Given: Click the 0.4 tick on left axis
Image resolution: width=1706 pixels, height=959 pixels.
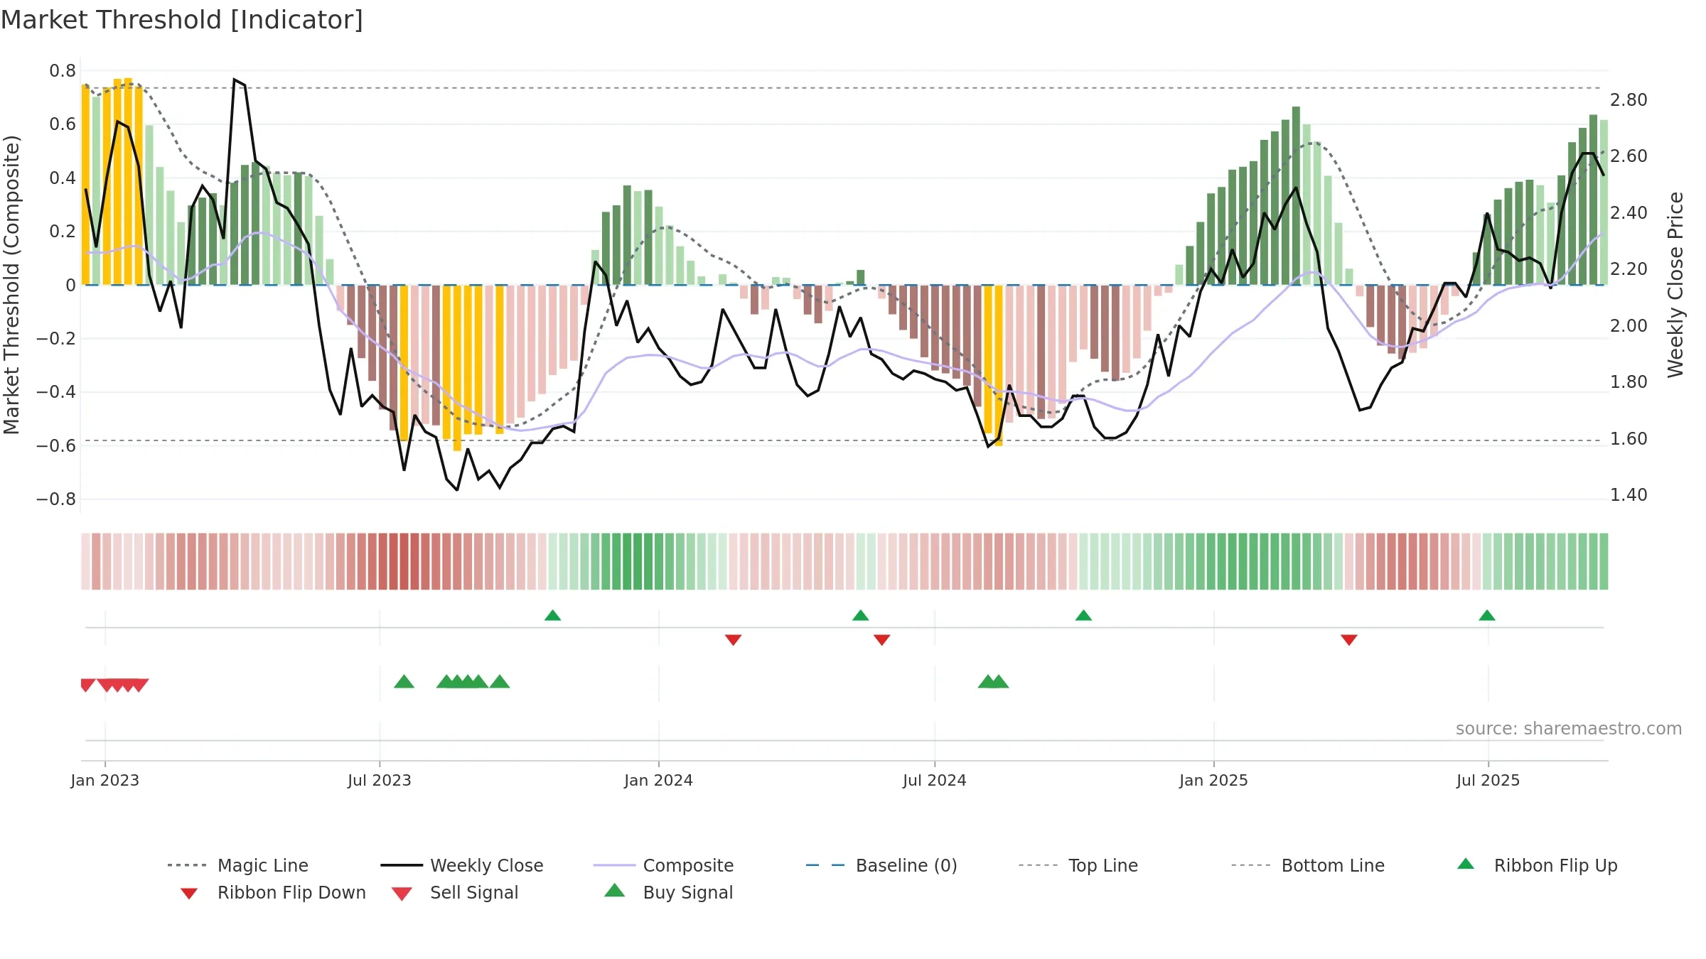Looking at the screenshot, I should [x=63, y=178].
